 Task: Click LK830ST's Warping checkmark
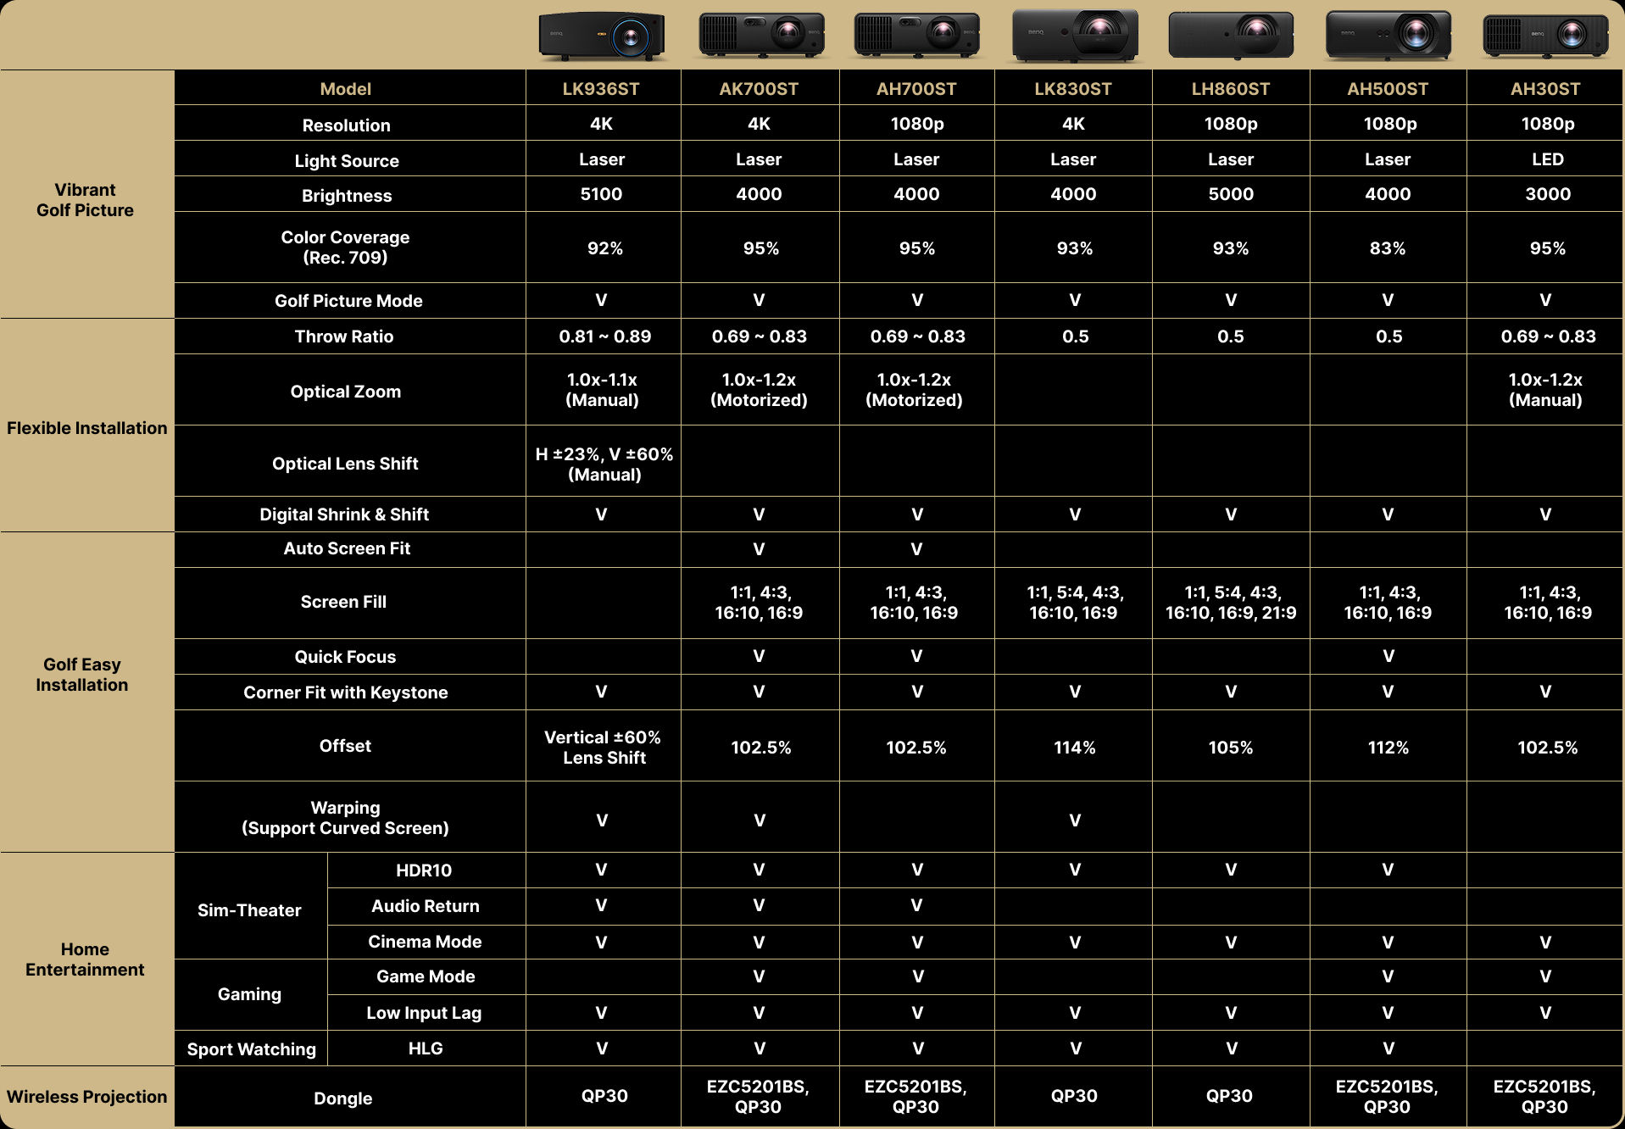[1074, 820]
